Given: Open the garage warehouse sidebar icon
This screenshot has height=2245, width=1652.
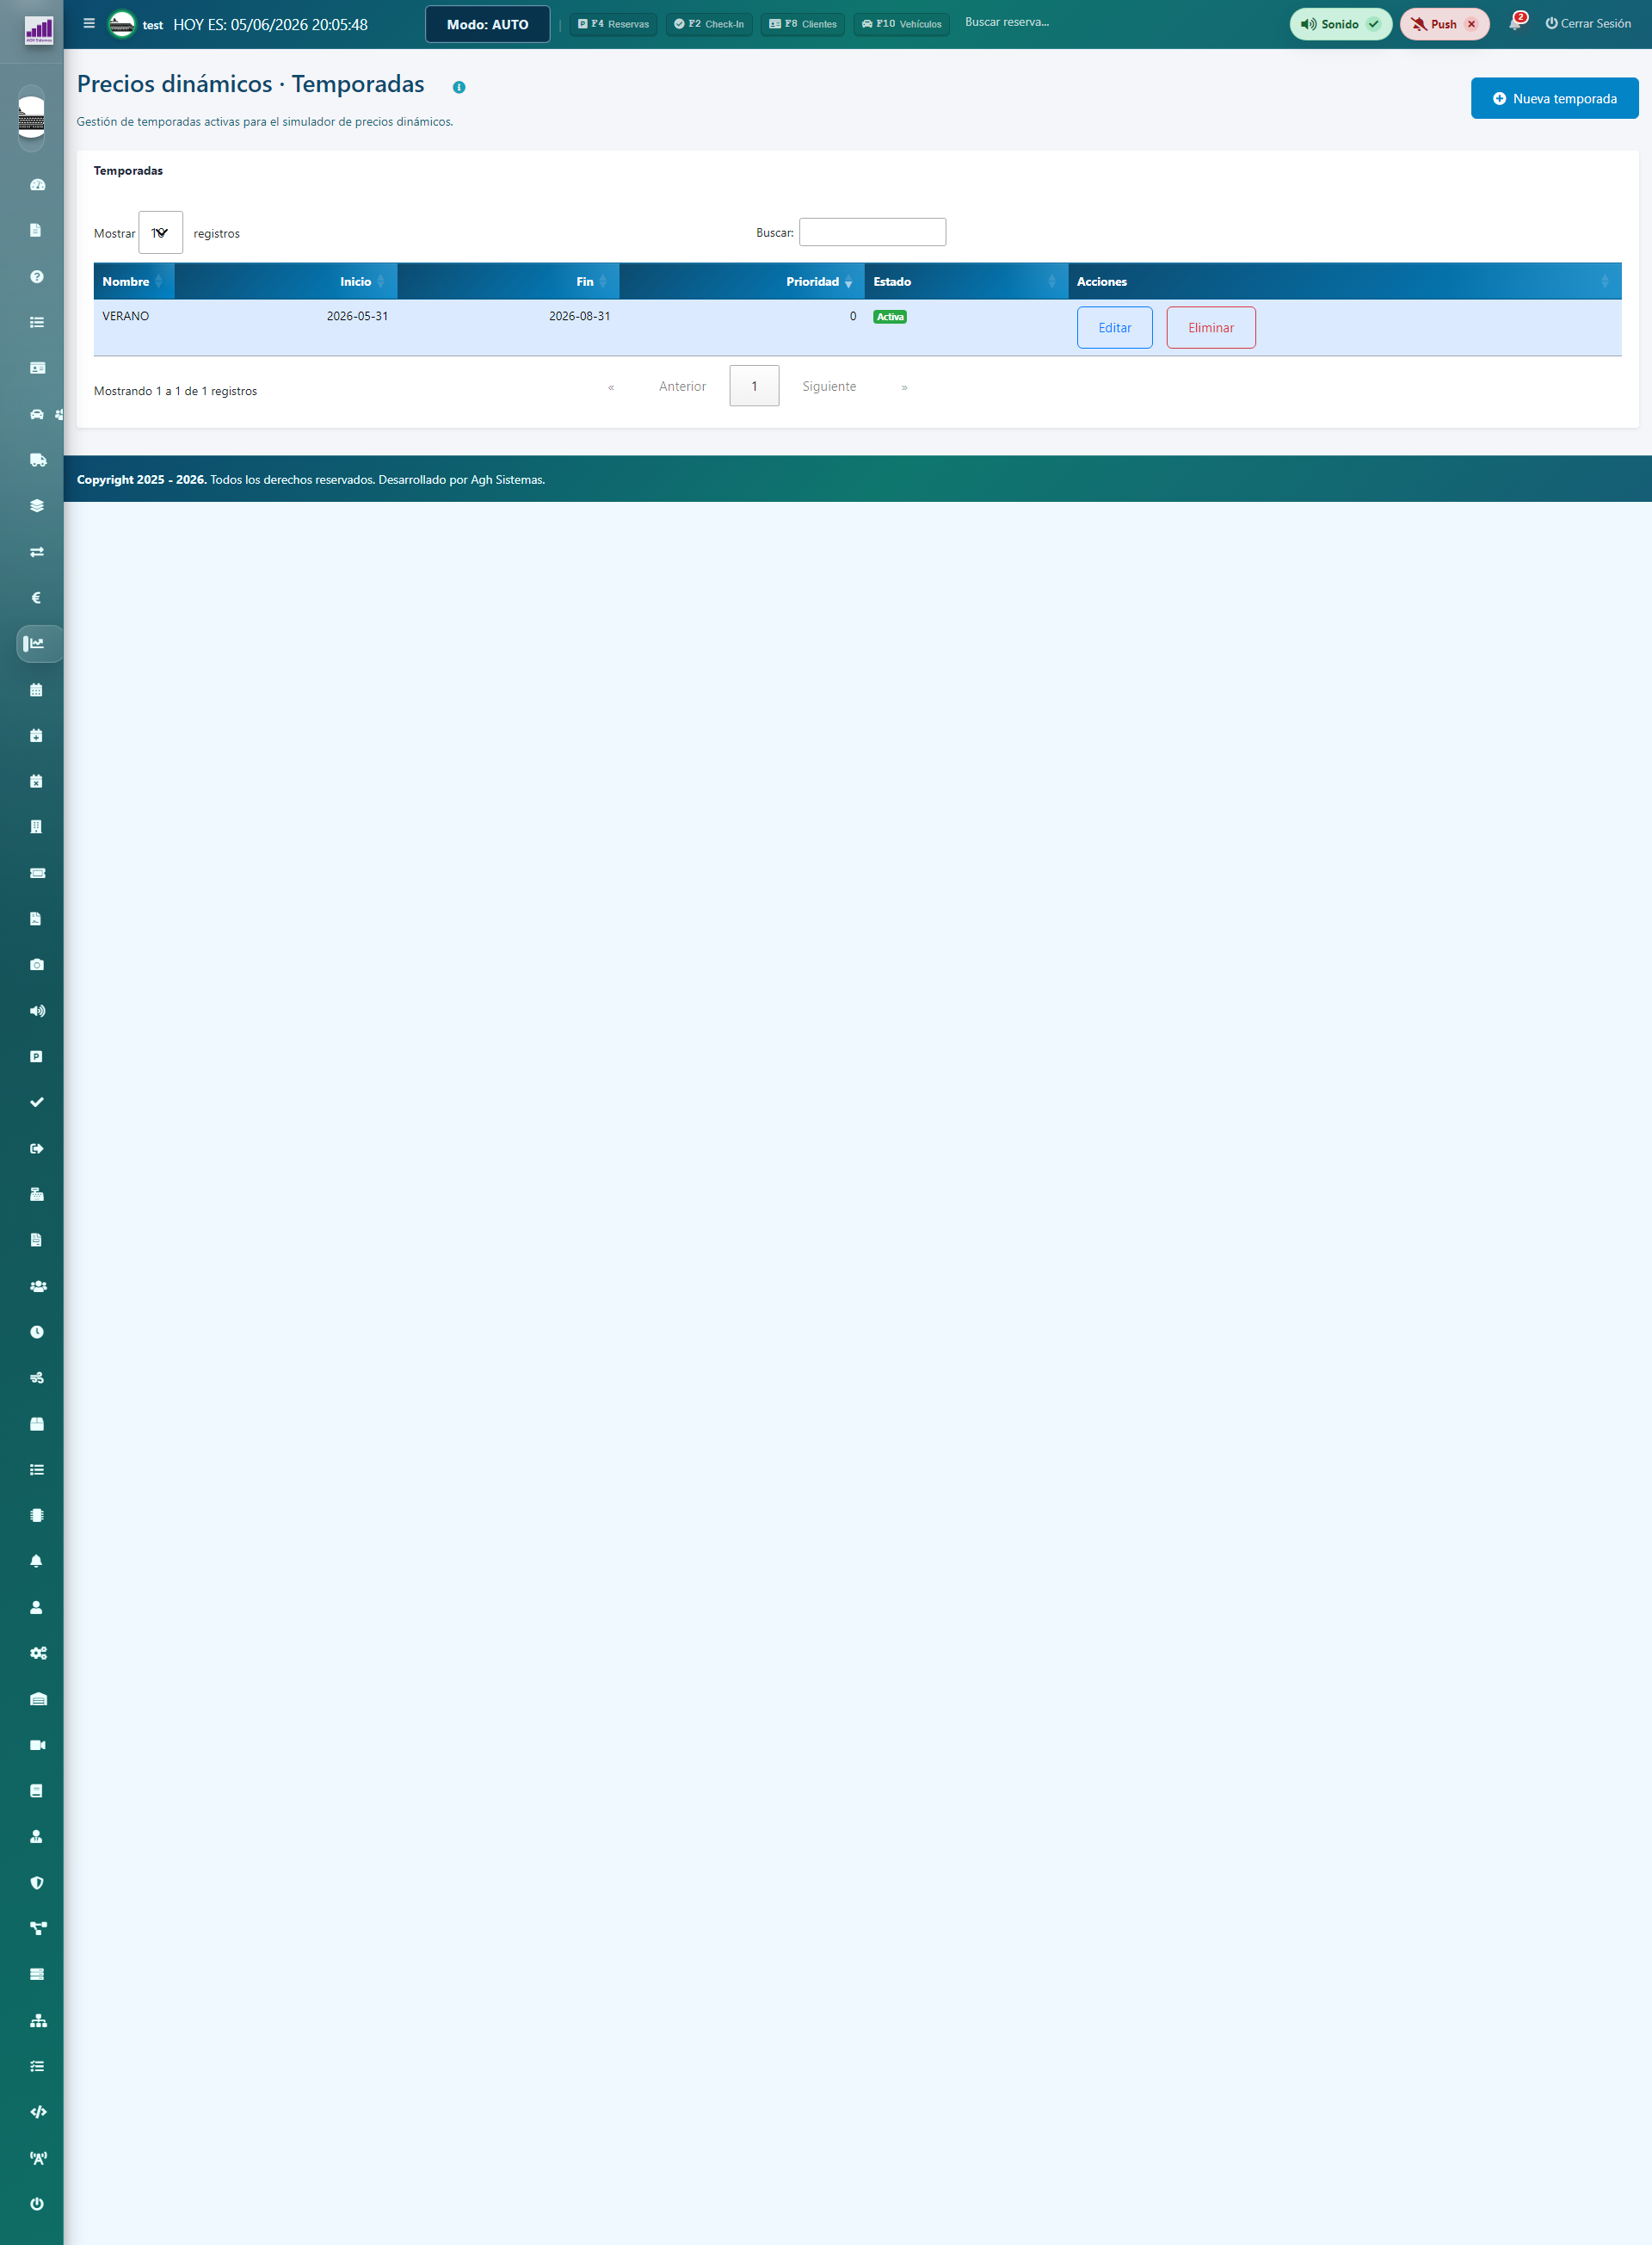Looking at the screenshot, I should (38, 1698).
